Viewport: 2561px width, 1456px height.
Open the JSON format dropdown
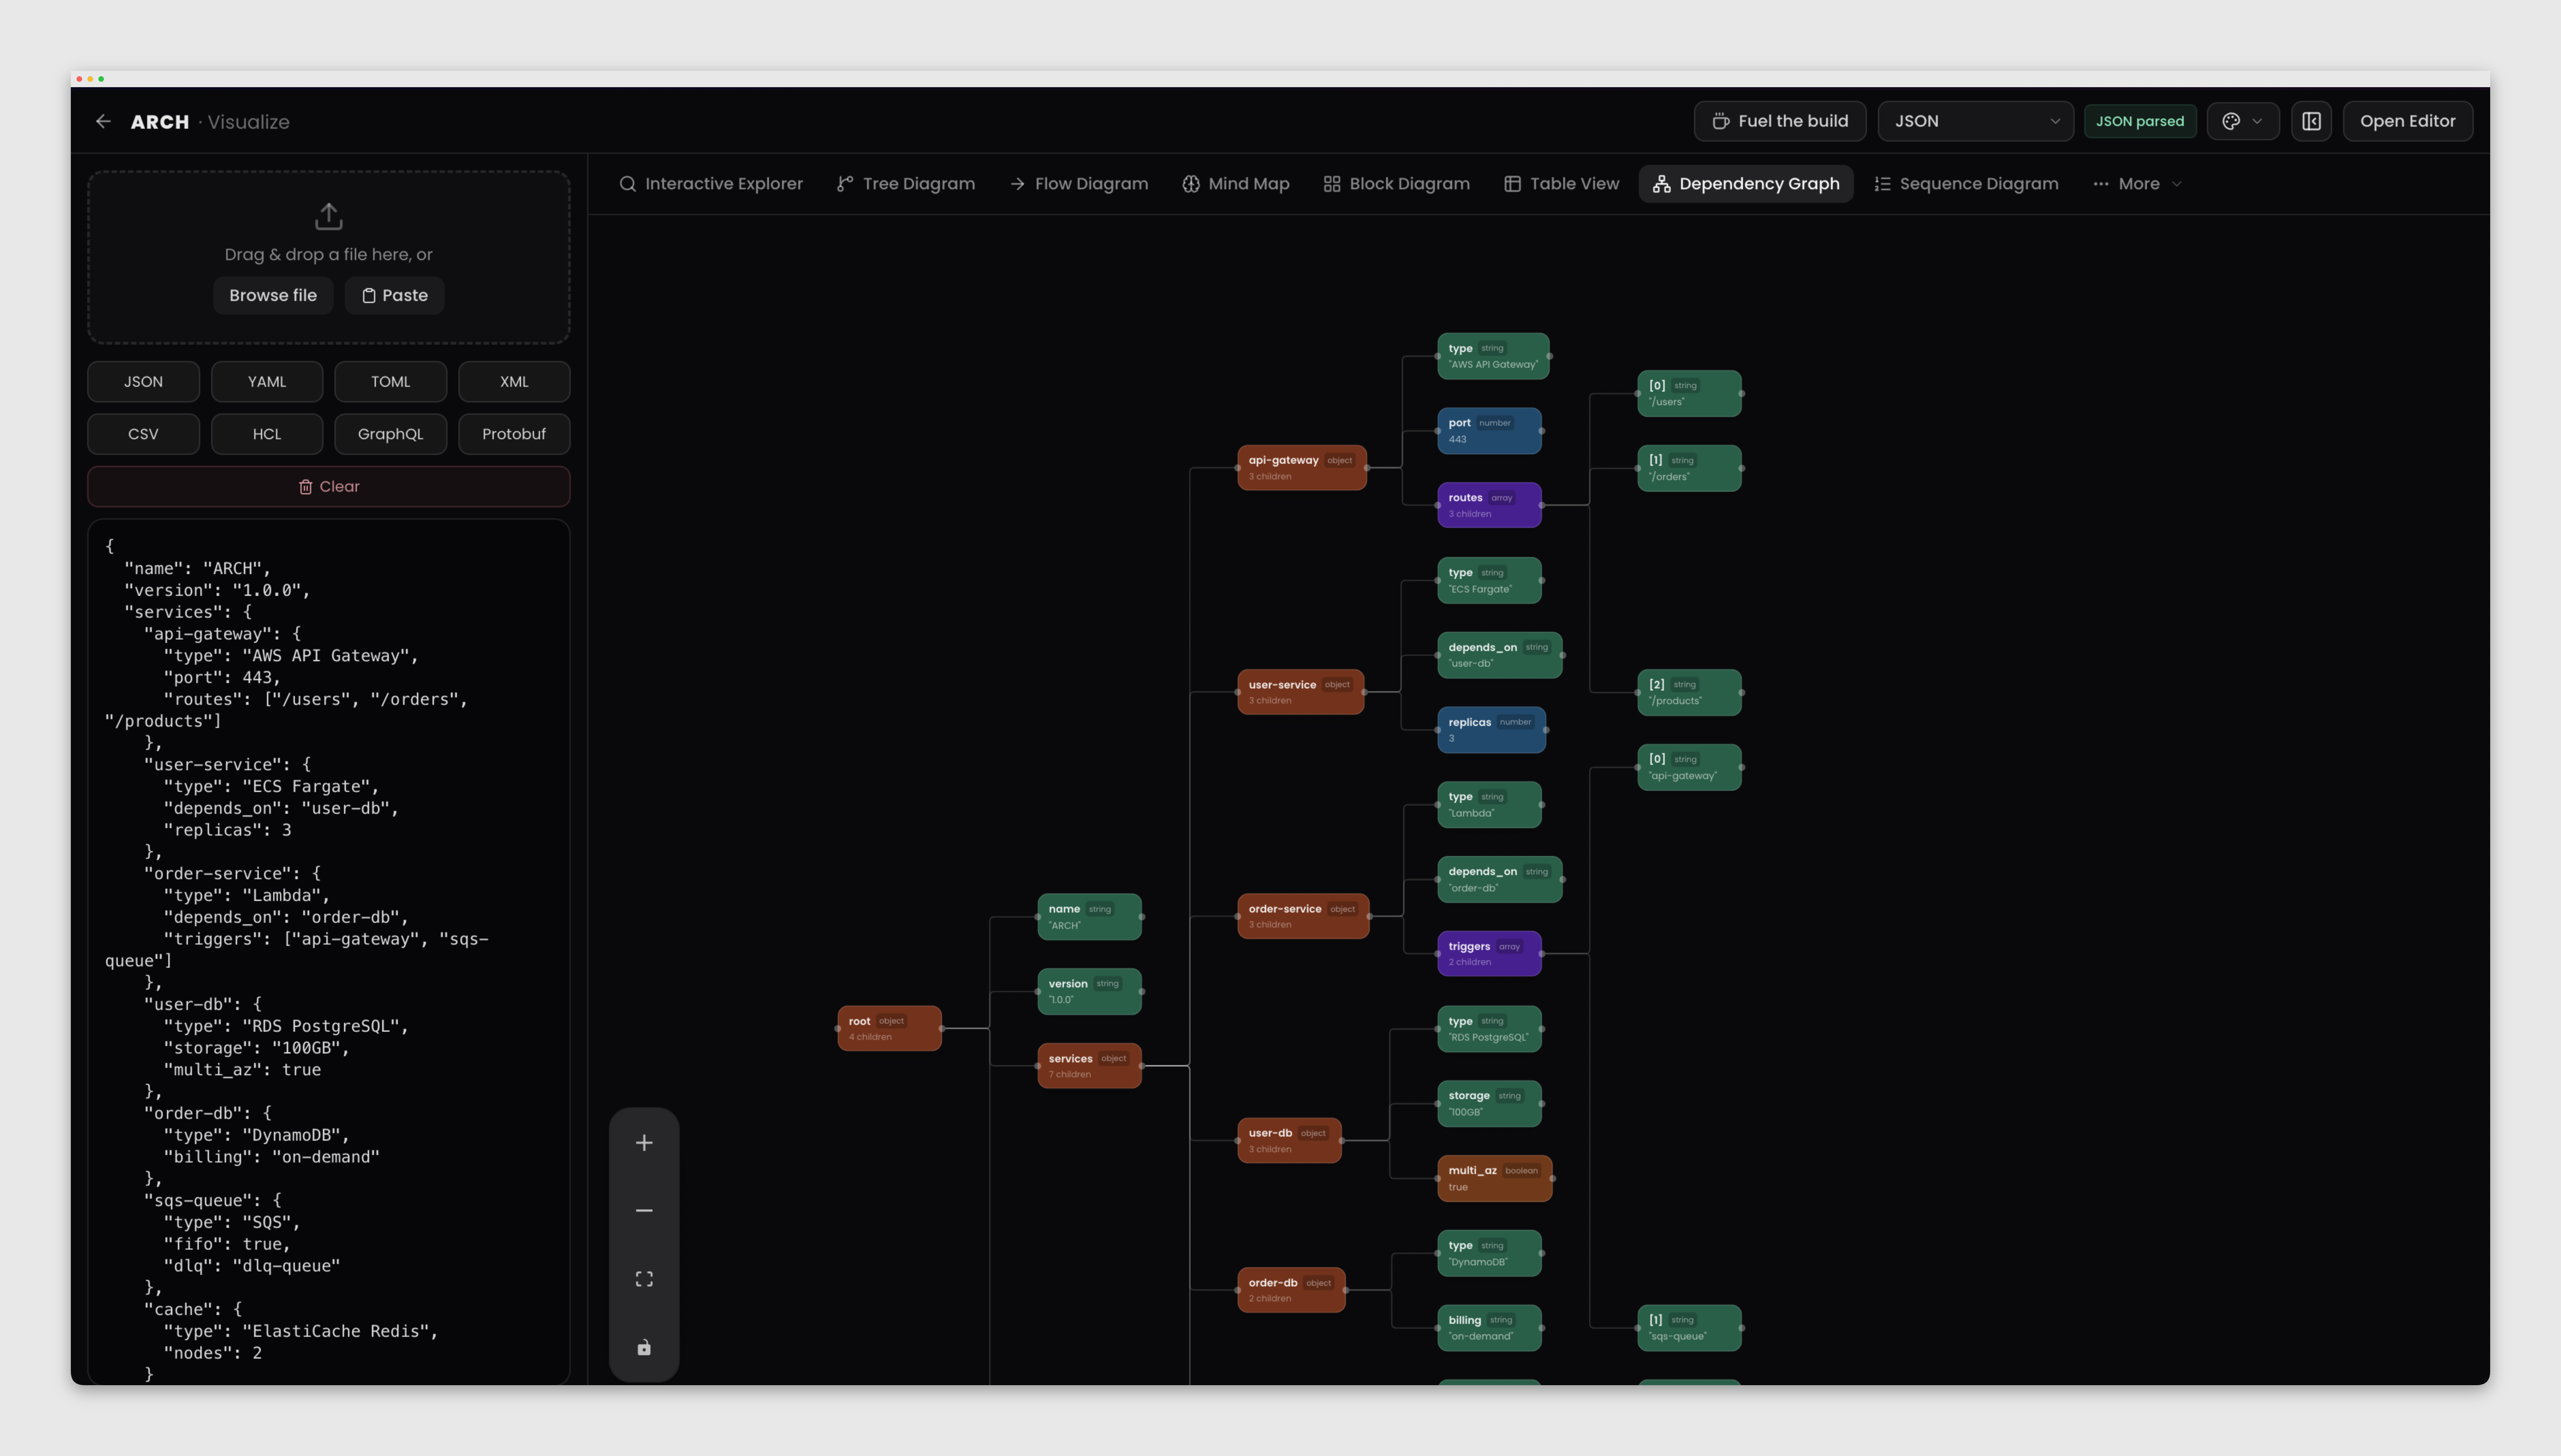1975,121
